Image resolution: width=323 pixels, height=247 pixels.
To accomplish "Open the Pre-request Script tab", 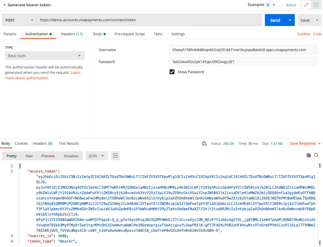I will [129, 34].
